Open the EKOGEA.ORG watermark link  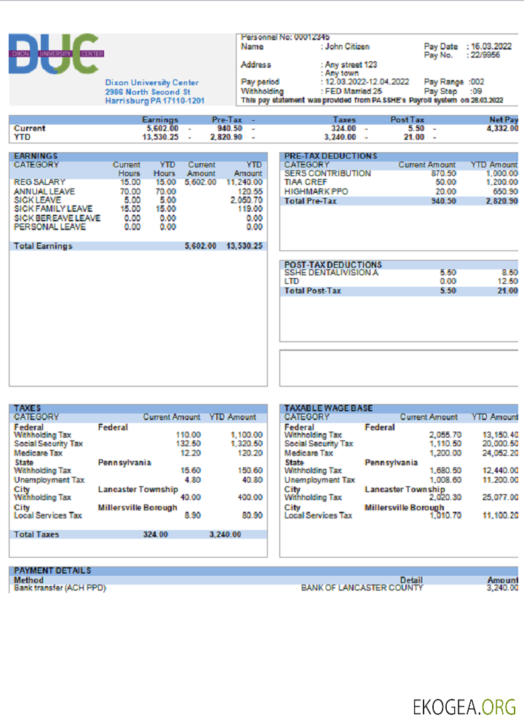(464, 706)
